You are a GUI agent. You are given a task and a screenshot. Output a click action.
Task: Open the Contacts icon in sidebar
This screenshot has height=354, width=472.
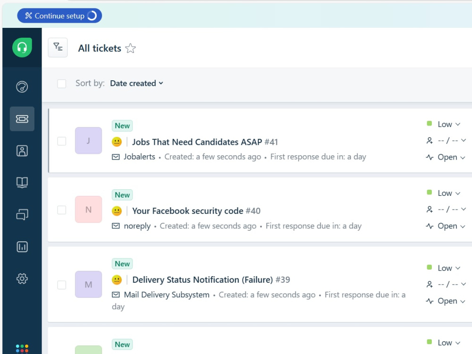coord(22,151)
